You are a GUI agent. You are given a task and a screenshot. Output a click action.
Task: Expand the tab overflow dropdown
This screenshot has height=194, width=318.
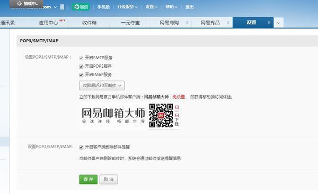click(x=278, y=23)
